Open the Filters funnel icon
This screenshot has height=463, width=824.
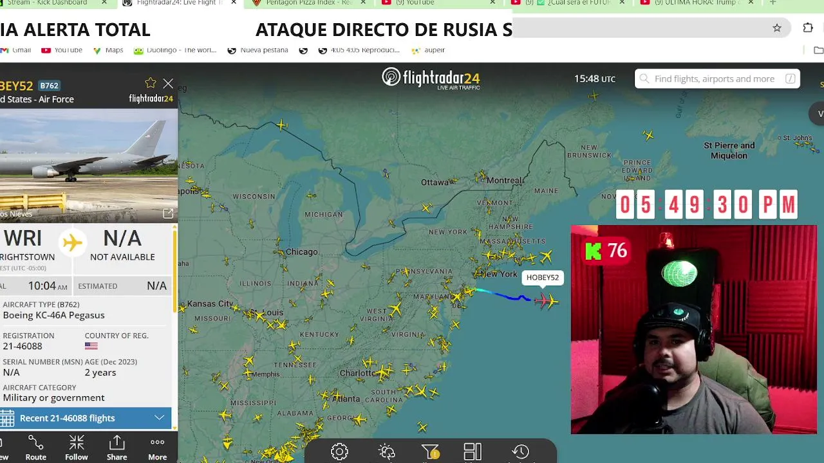pyautogui.click(x=430, y=451)
